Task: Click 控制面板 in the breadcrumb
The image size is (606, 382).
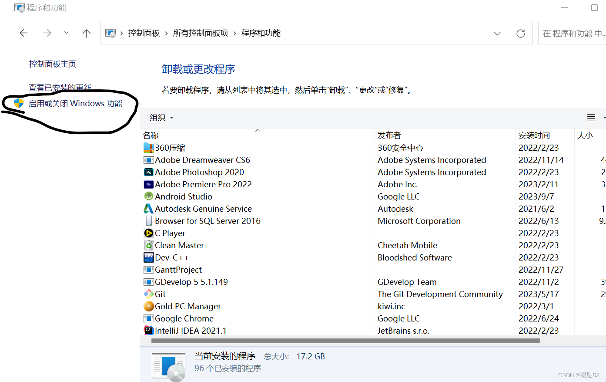Action: (x=144, y=33)
